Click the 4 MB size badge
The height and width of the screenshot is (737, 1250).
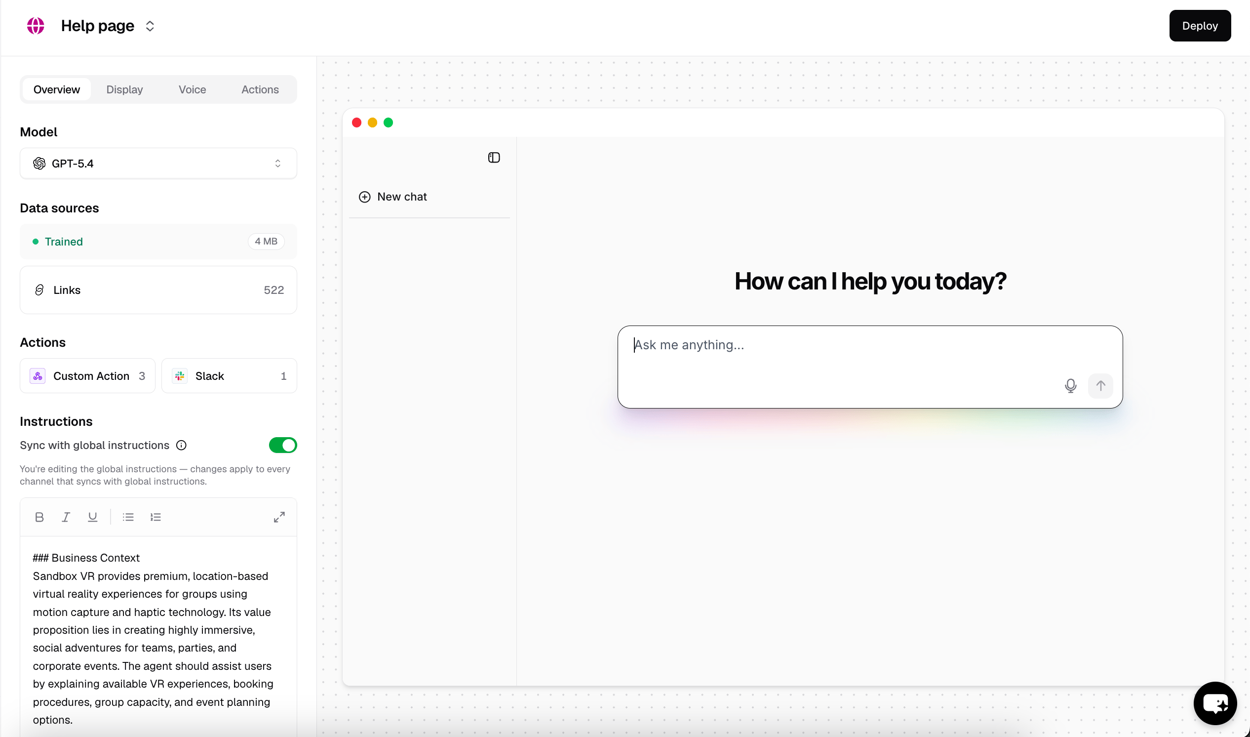(x=266, y=242)
